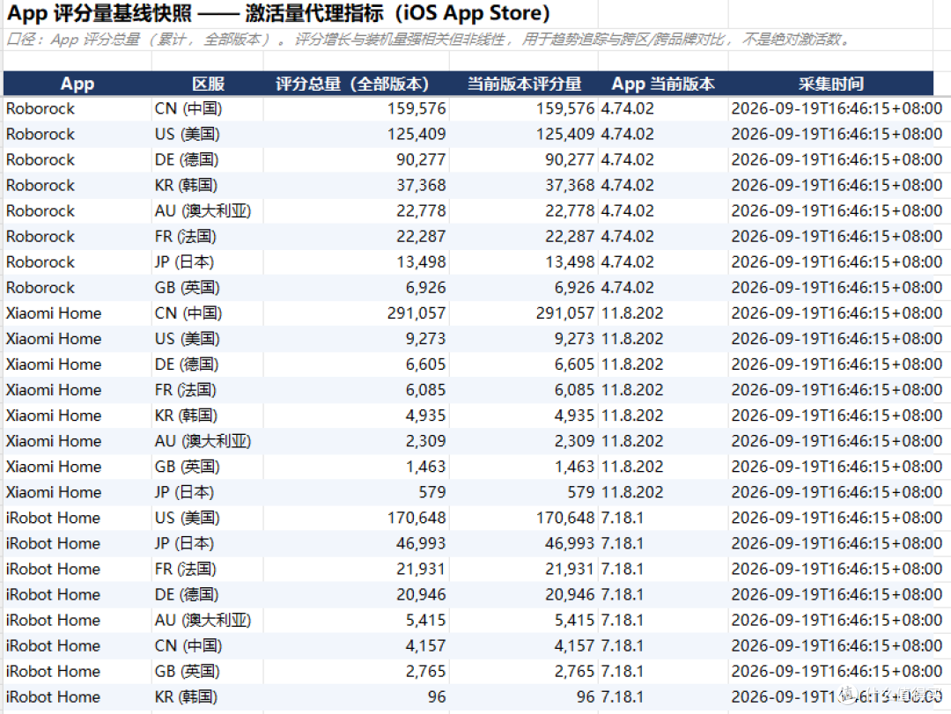Click 'Xiaomi Home' in the CN (中国) row
The height and width of the screenshot is (714, 951).
point(54,313)
